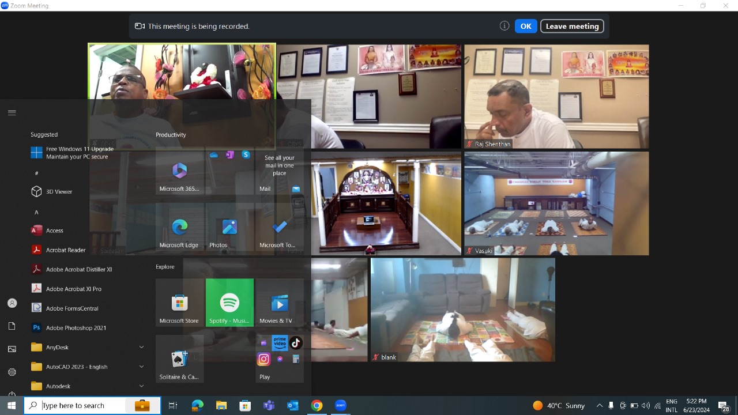Select the video thumbnail named blank

click(463, 310)
